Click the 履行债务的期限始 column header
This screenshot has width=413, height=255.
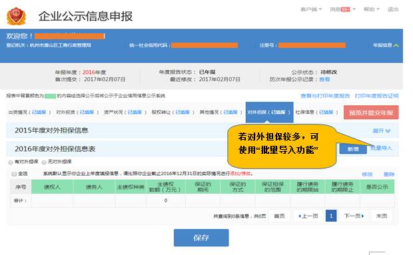point(307,187)
